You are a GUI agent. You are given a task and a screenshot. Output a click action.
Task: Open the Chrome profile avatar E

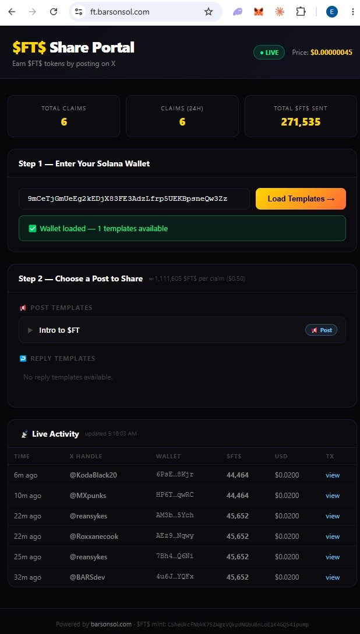click(x=332, y=12)
